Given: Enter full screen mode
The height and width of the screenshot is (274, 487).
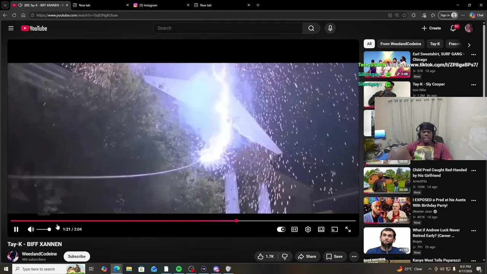Looking at the screenshot, I should click(348, 229).
